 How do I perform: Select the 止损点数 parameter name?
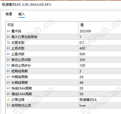tap(18, 48)
